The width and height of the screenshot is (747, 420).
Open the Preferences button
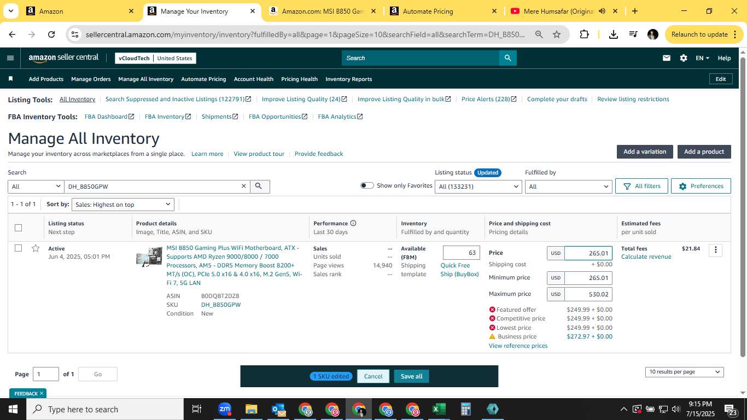point(701,186)
